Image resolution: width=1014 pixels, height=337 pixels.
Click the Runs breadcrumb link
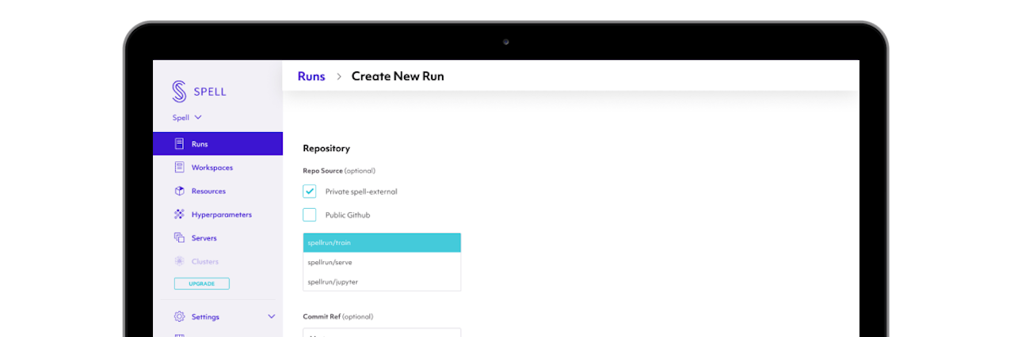pyautogui.click(x=311, y=76)
